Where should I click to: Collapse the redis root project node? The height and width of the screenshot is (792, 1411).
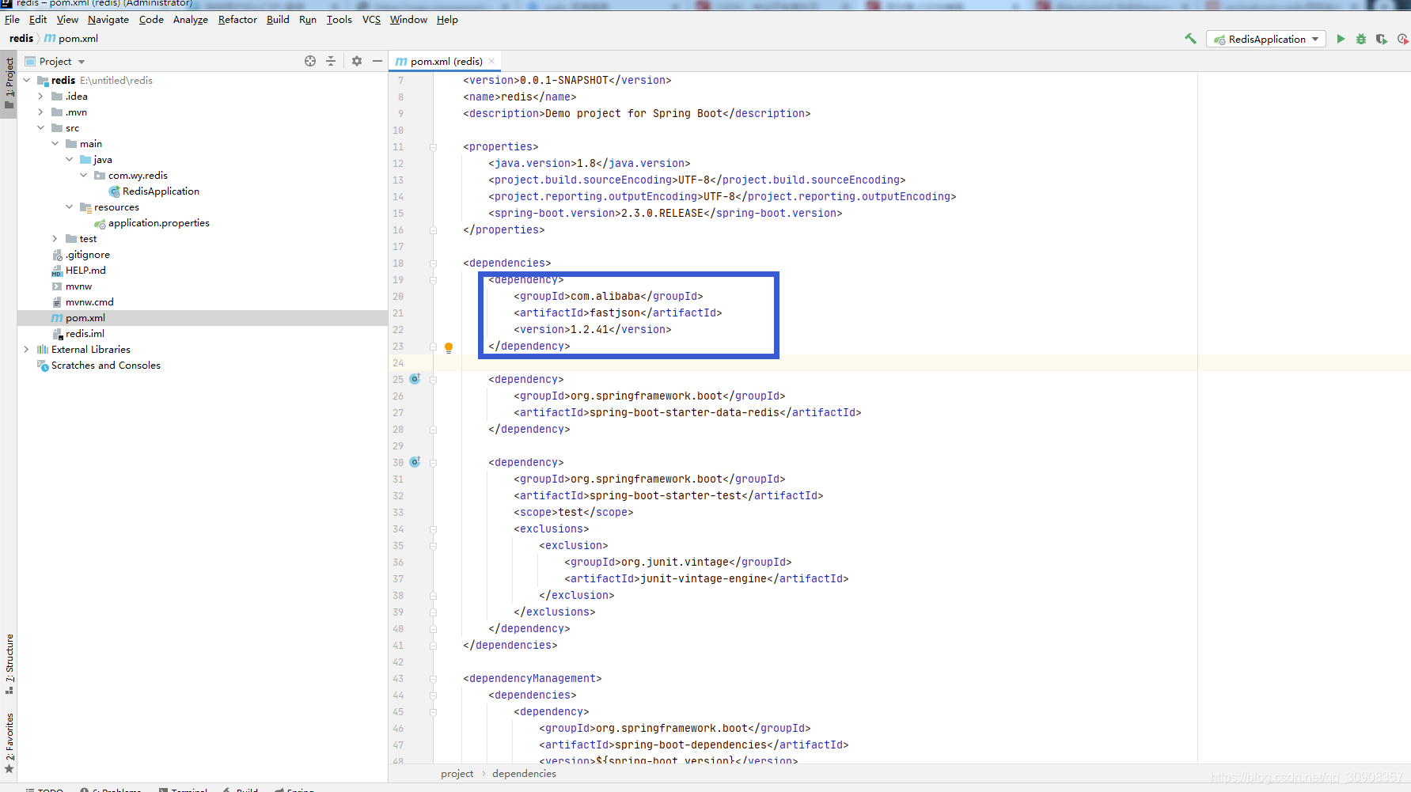tap(27, 80)
